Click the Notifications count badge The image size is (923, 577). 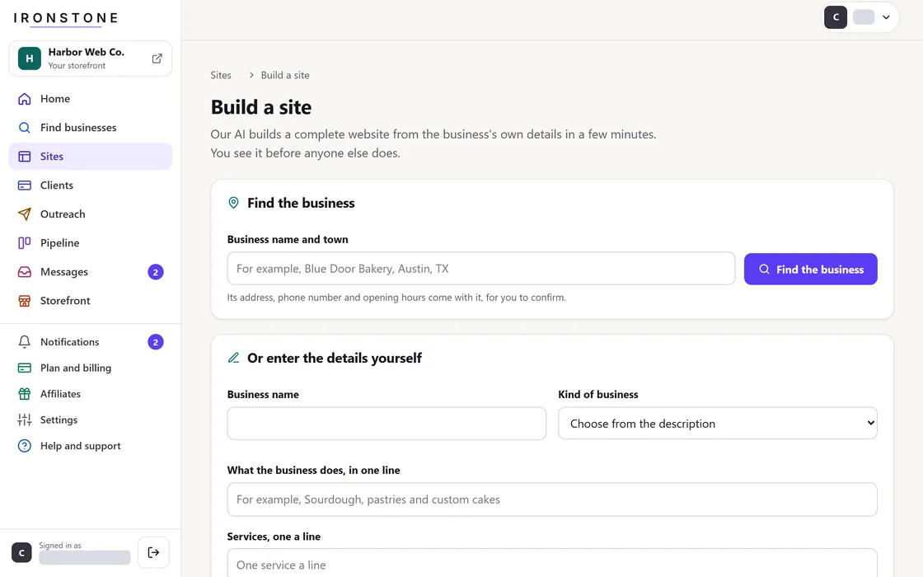tap(156, 342)
